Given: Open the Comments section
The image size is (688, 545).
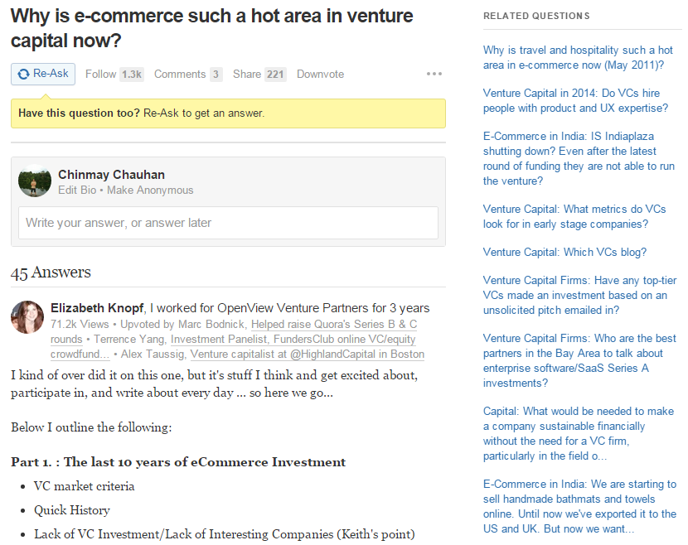Looking at the screenshot, I should pyautogui.click(x=180, y=74).
